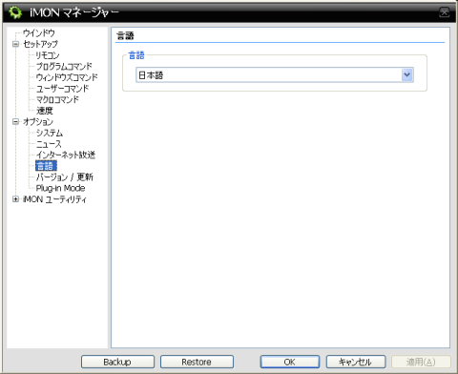The height and width of the screenshot is (374, 458).
Task: Open ウィンドウズコマンド settings
Action: tap(67, 77)
